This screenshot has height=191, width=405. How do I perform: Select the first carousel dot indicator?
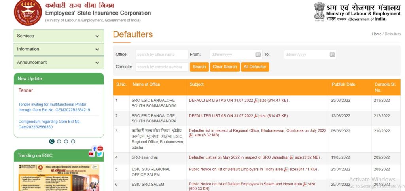pos(52,141)
